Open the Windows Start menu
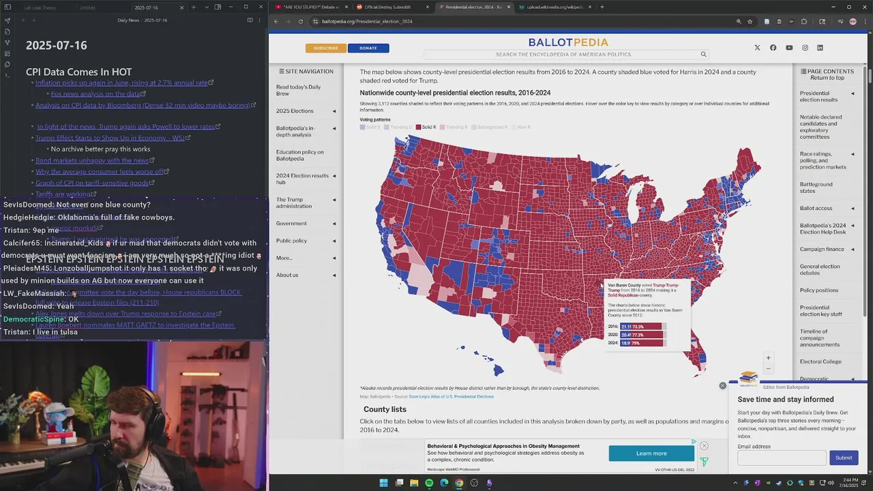Screen dimensions: 873x491 [383, 483]
